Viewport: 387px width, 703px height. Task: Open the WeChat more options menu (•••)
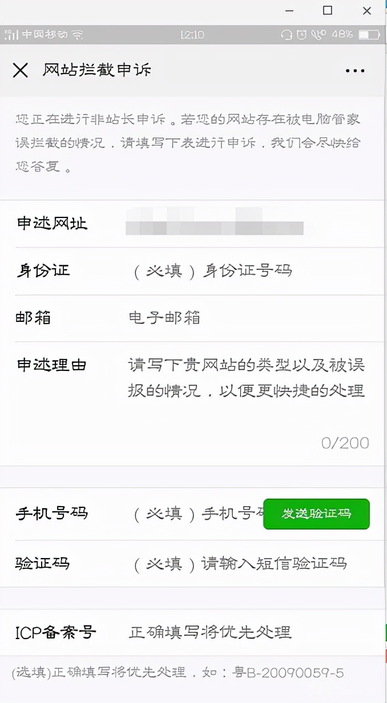[x=354, y=70]
